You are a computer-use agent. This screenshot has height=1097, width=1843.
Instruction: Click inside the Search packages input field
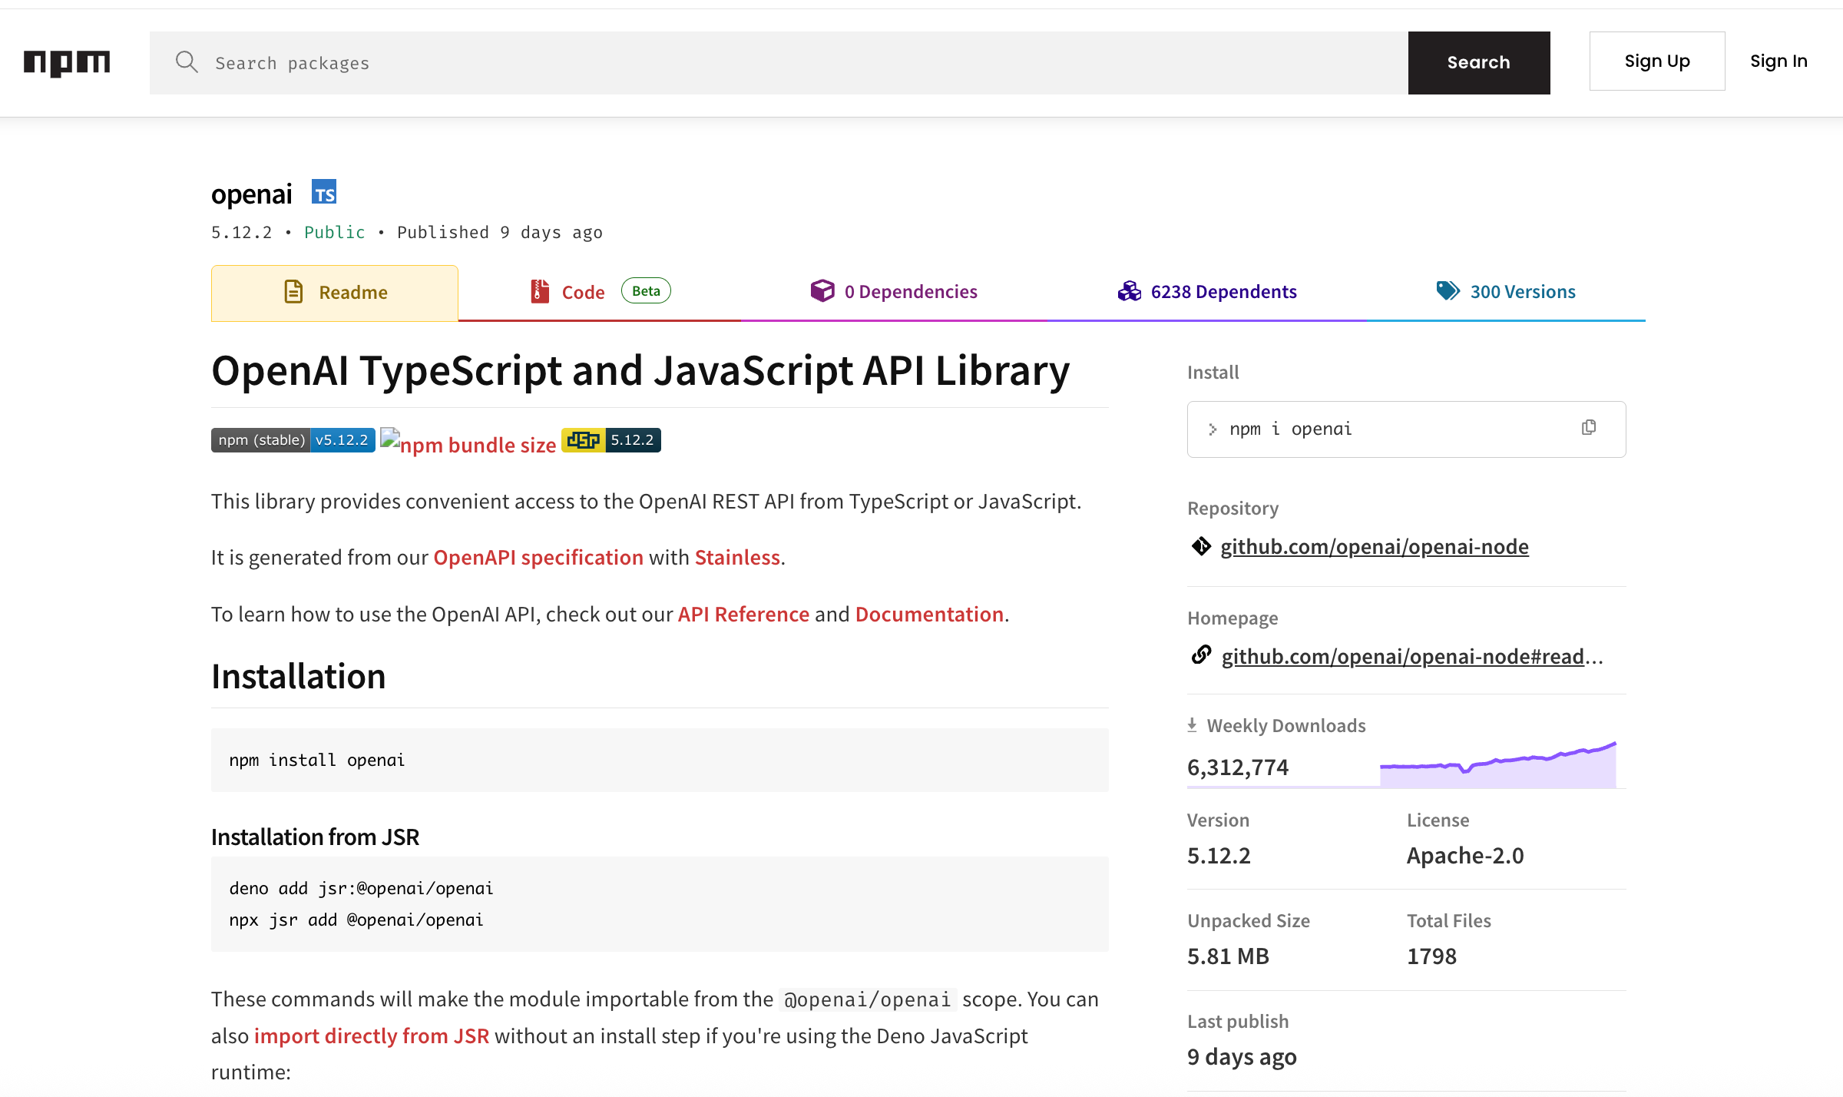click(x=614, y=62)
